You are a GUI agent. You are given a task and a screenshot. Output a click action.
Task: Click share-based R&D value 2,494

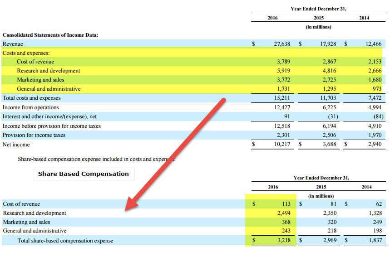284,213
